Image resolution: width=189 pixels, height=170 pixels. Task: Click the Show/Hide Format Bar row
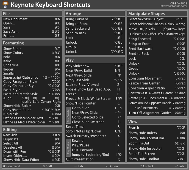tap(157, 138)
